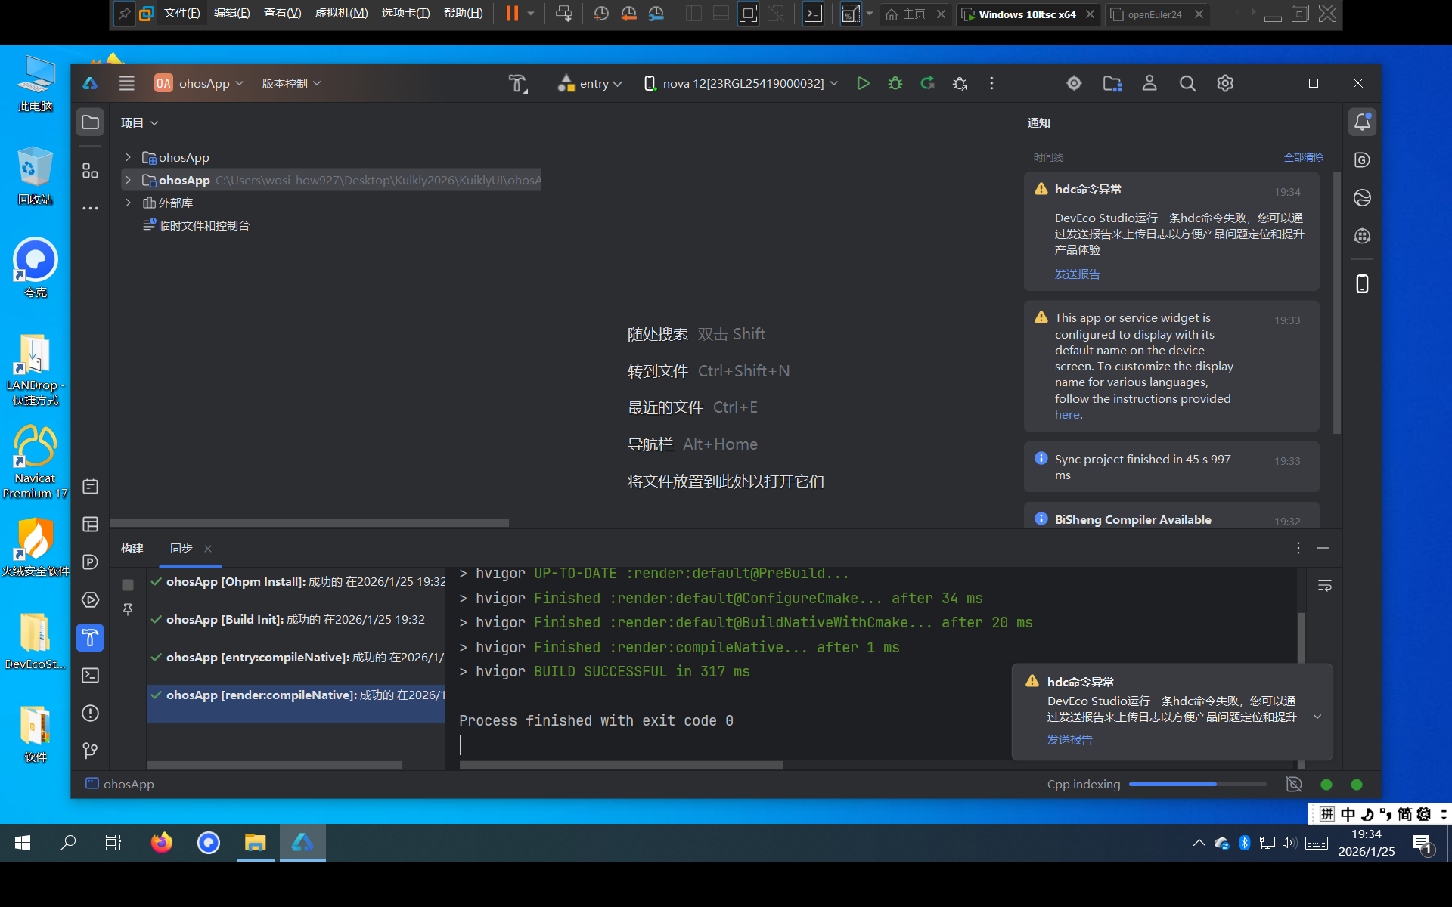Click 发送报告 link in popup notification
This screenshot has width=1452, height=907.
coord(1069,739)
